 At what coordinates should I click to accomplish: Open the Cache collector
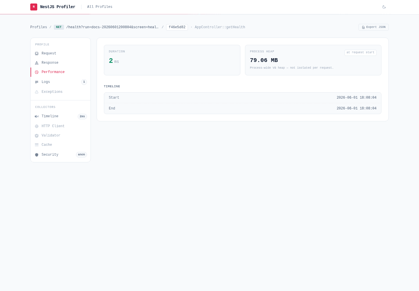click(61, 145)
